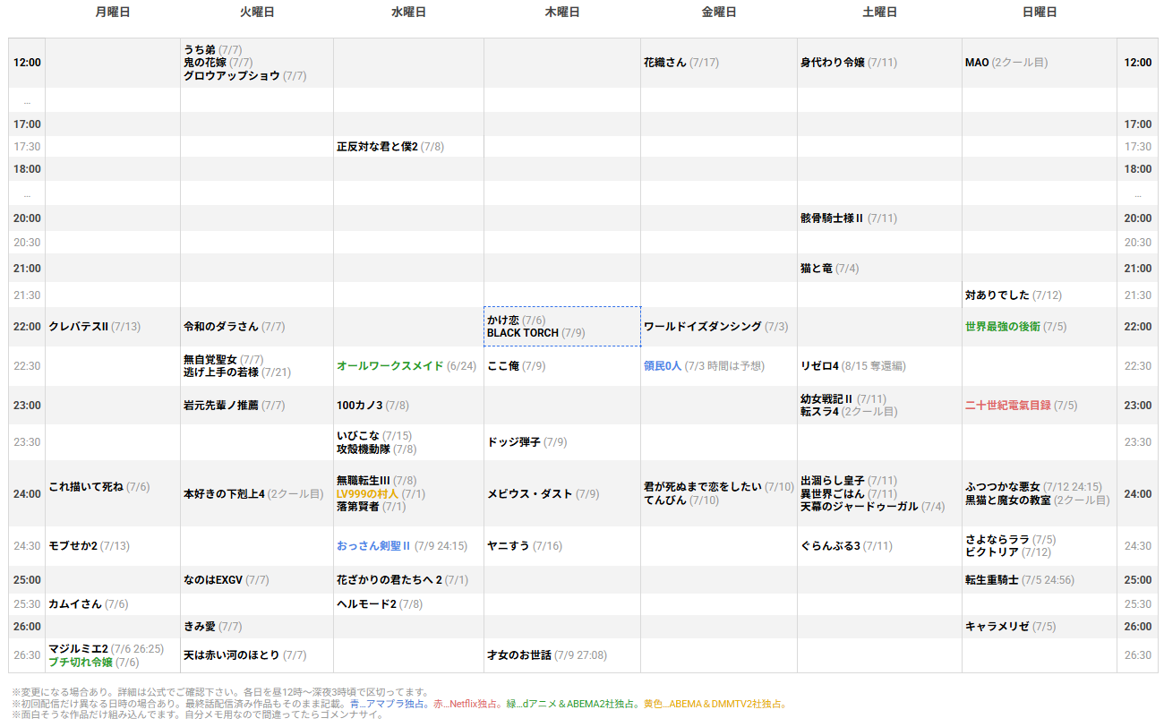
Task: Click 黒猫と魔女の教室 entry
Action: coord(1008,500)
